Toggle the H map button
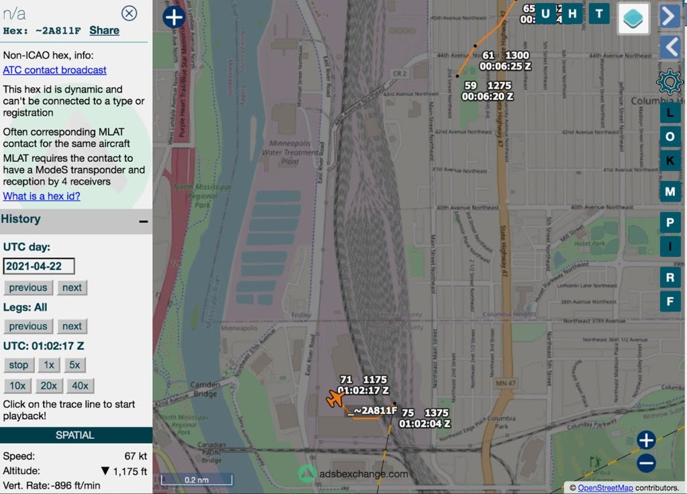687x494 pixels. pyautogui.click(x=572, y=13)
